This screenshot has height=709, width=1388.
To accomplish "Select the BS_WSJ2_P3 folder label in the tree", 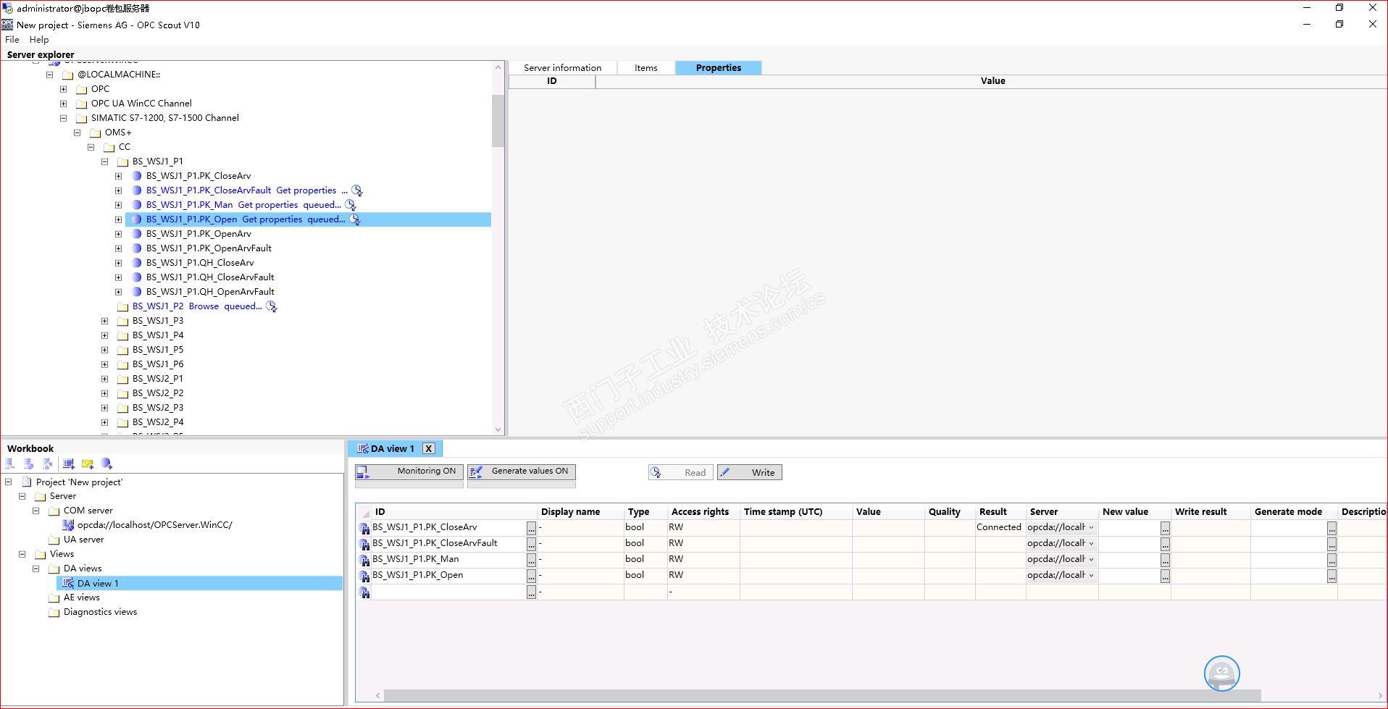I will point(158,408).
